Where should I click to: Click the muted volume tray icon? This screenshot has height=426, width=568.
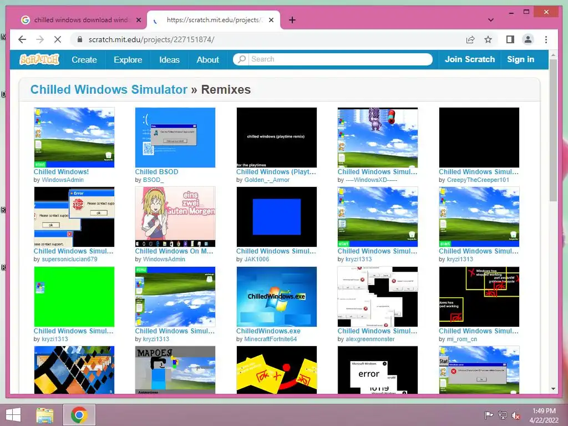coord(516,415)
